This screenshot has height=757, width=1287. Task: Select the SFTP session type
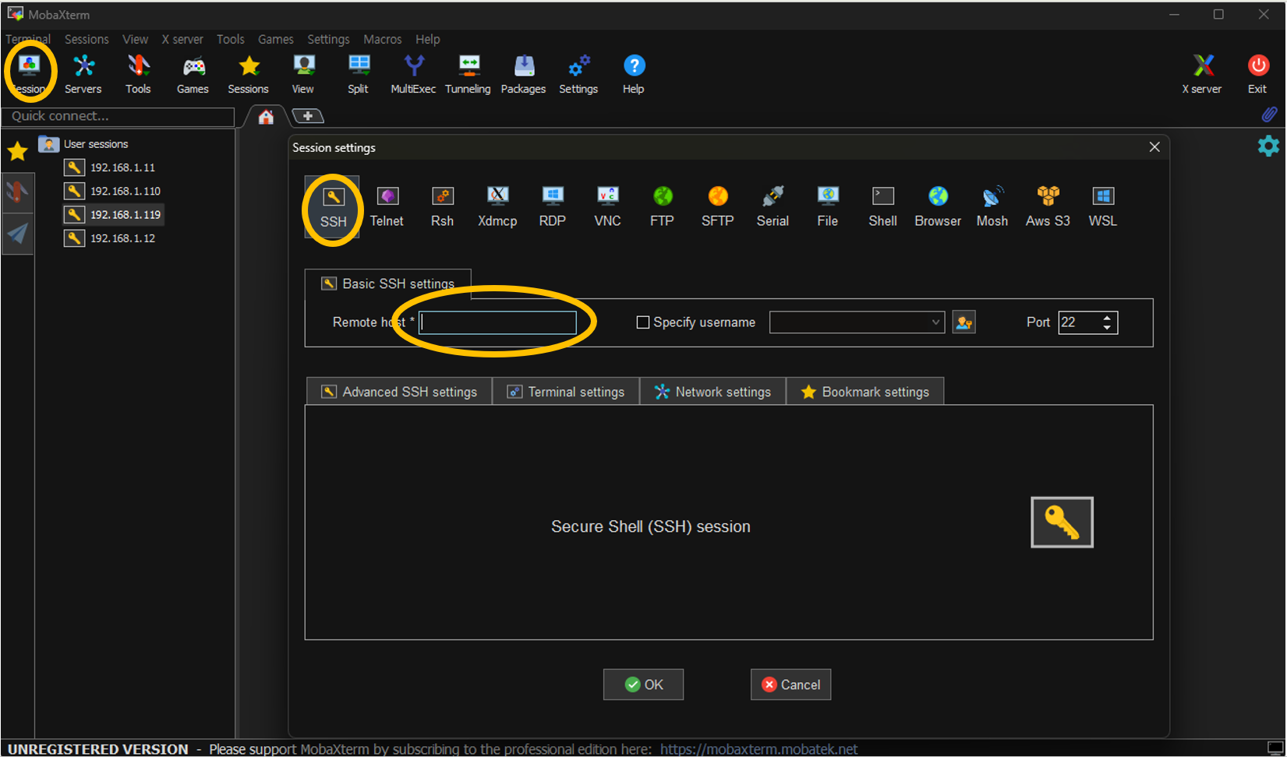pos(718,207)
